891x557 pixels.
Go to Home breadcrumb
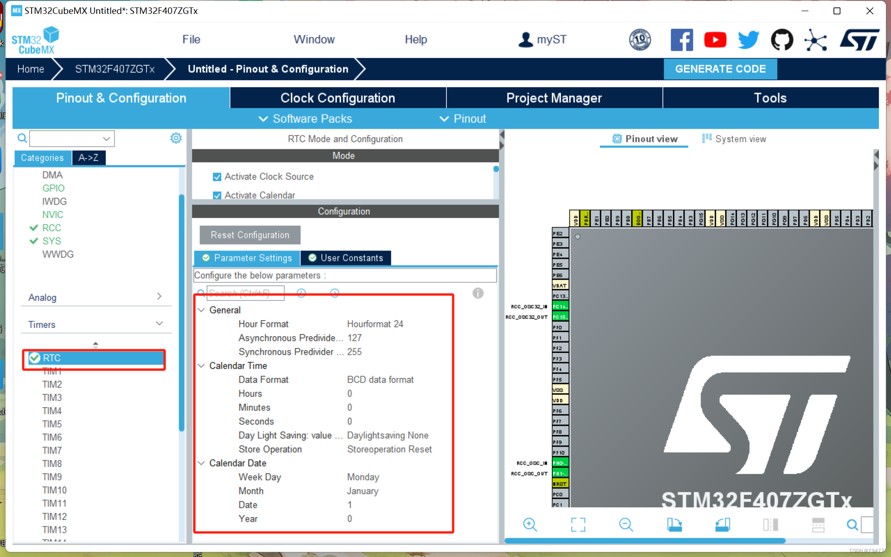pyautogui.click(x=31, y=69)
